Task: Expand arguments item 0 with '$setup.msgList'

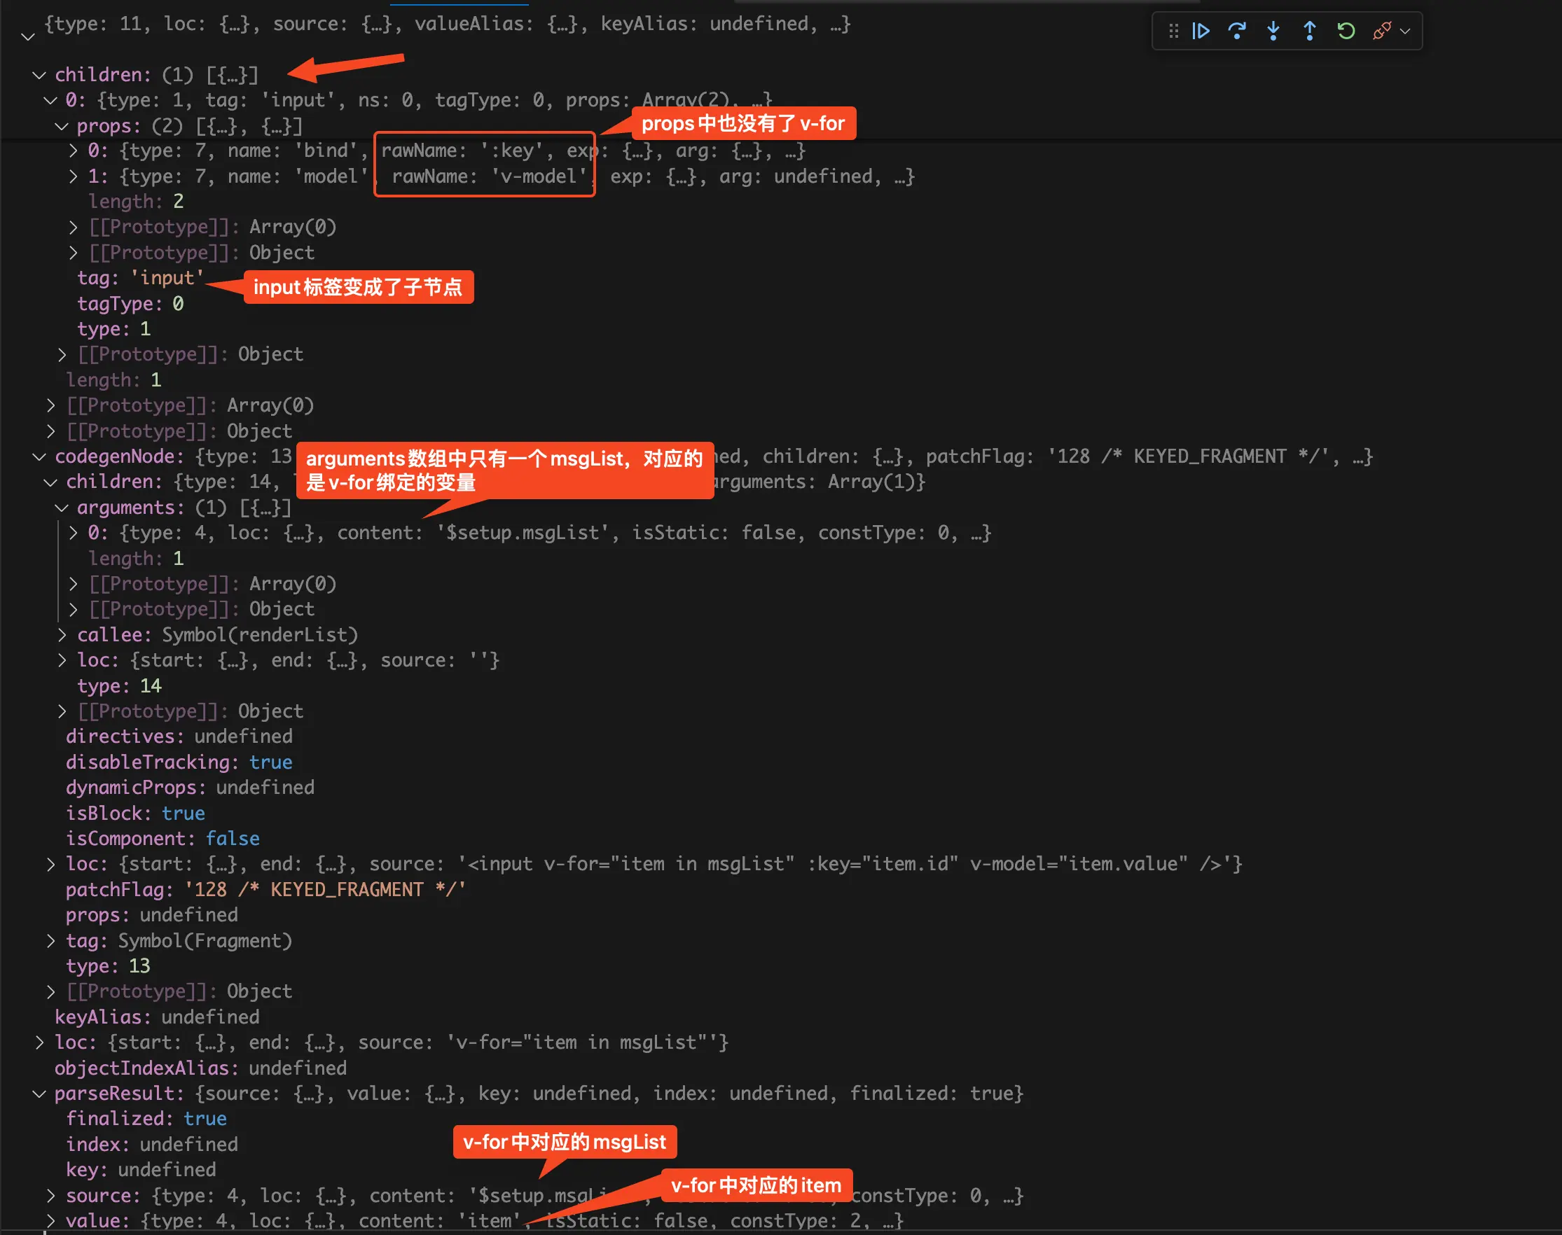Action: pyautogui.click(x=73, y=533)
